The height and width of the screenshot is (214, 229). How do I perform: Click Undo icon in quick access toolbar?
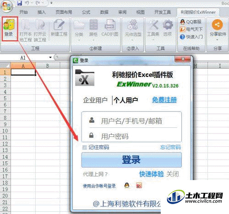(27, 3)
